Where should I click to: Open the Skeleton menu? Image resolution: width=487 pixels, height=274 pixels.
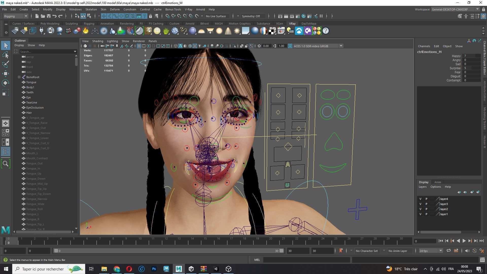(x=91, y=9)
